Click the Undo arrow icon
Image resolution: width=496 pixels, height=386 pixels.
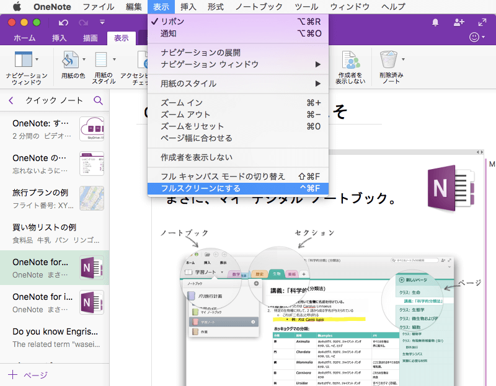click(63, 22)
